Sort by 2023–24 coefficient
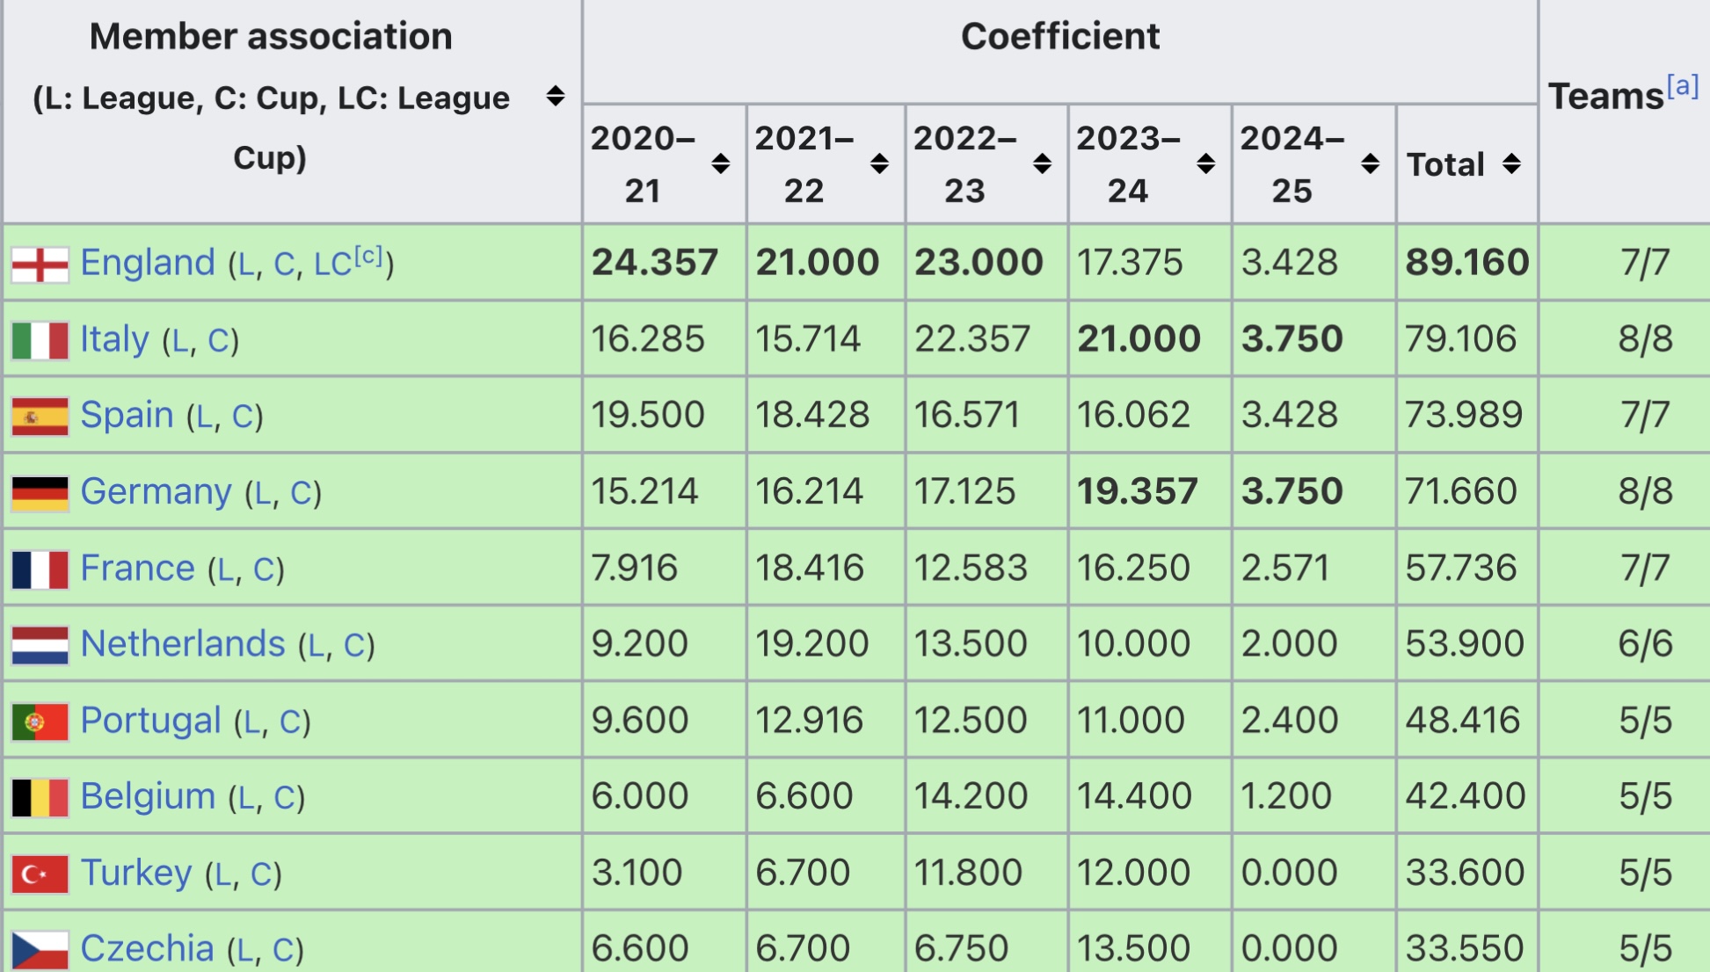 point(1206,163)
